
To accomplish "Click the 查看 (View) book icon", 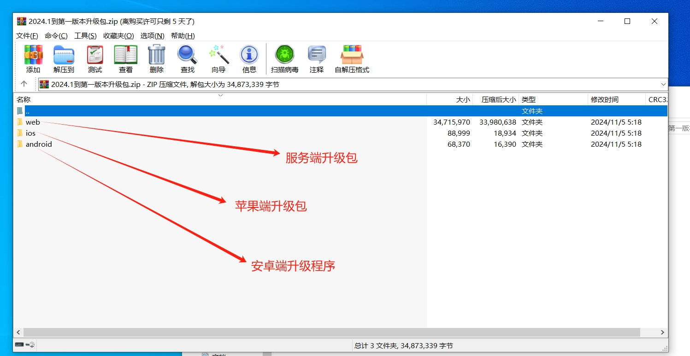I will coord(126,55).
